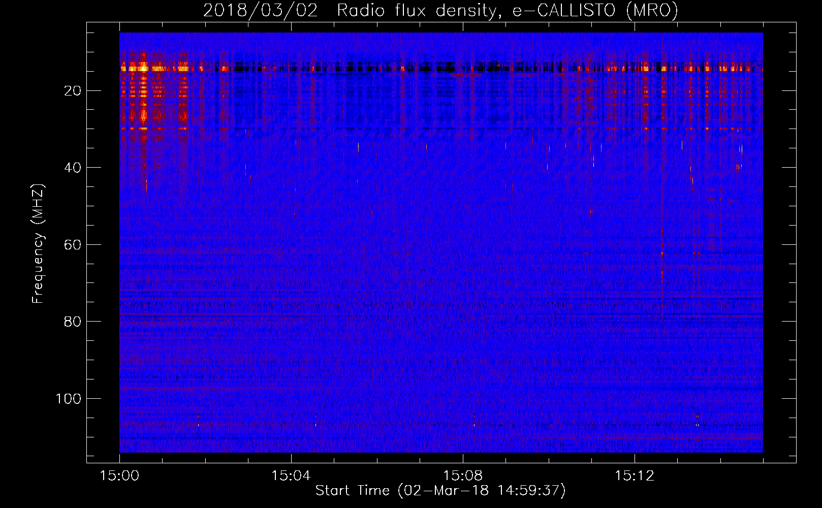The height and width of the screenshot is (508, 822).
Task: Click the 'Frequency (MHZ)' axis label
Action: pyautogui.click(x=38, y=244)
